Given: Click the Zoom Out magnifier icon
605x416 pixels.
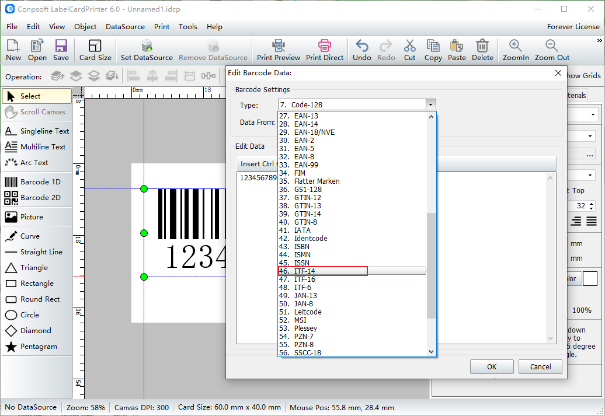Looking at the screenshot, I should [x=552, y=46].
